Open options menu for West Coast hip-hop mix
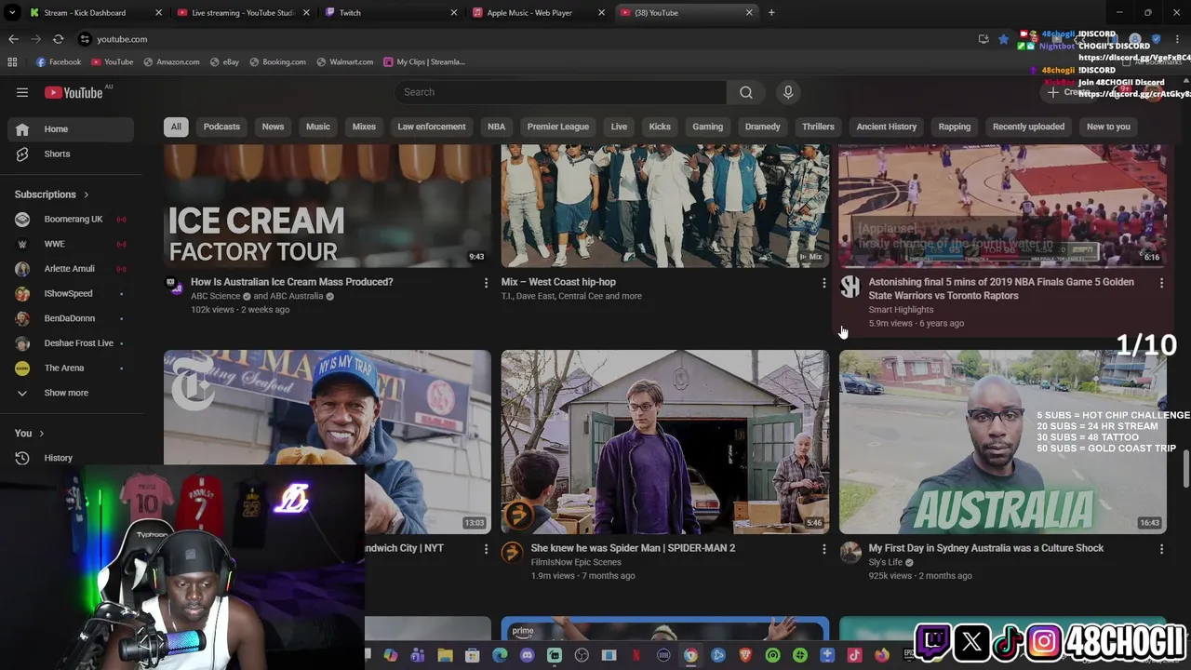Viewport: 1191px width, 670px height. coord(823,283)
